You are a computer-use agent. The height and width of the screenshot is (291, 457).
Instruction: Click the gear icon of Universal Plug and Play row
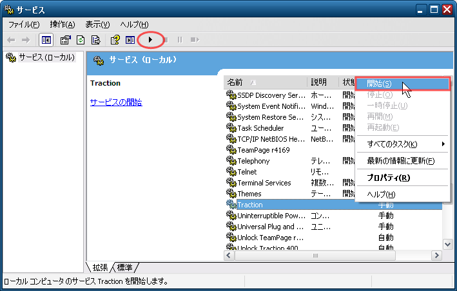tap(231, 226)
